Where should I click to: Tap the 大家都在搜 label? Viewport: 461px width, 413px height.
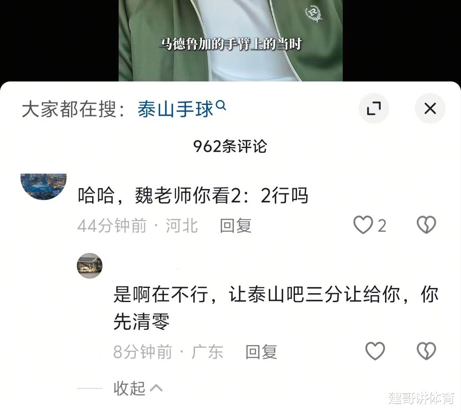pos(73,109)
